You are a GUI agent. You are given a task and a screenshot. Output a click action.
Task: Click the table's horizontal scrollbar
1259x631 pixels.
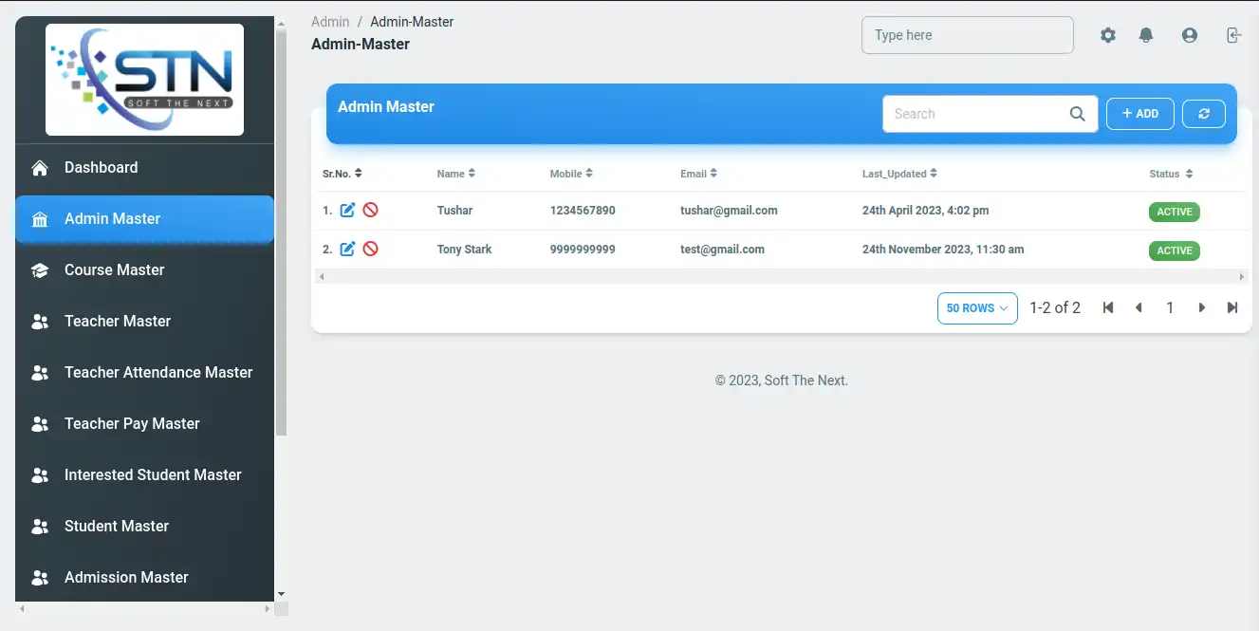[780, 277]
